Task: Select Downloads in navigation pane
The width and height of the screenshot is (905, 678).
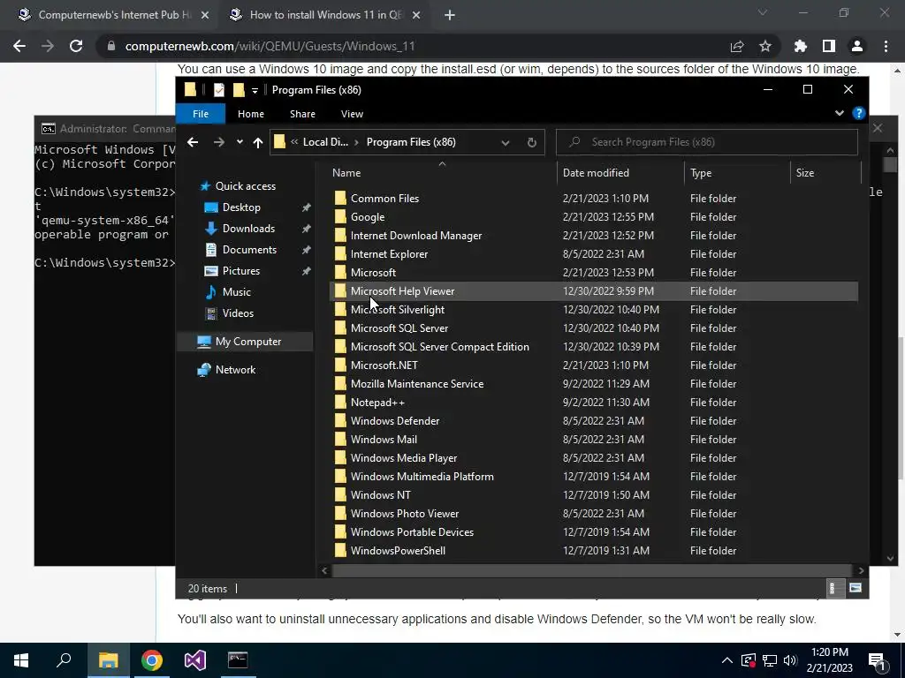Action: [248, 229]
